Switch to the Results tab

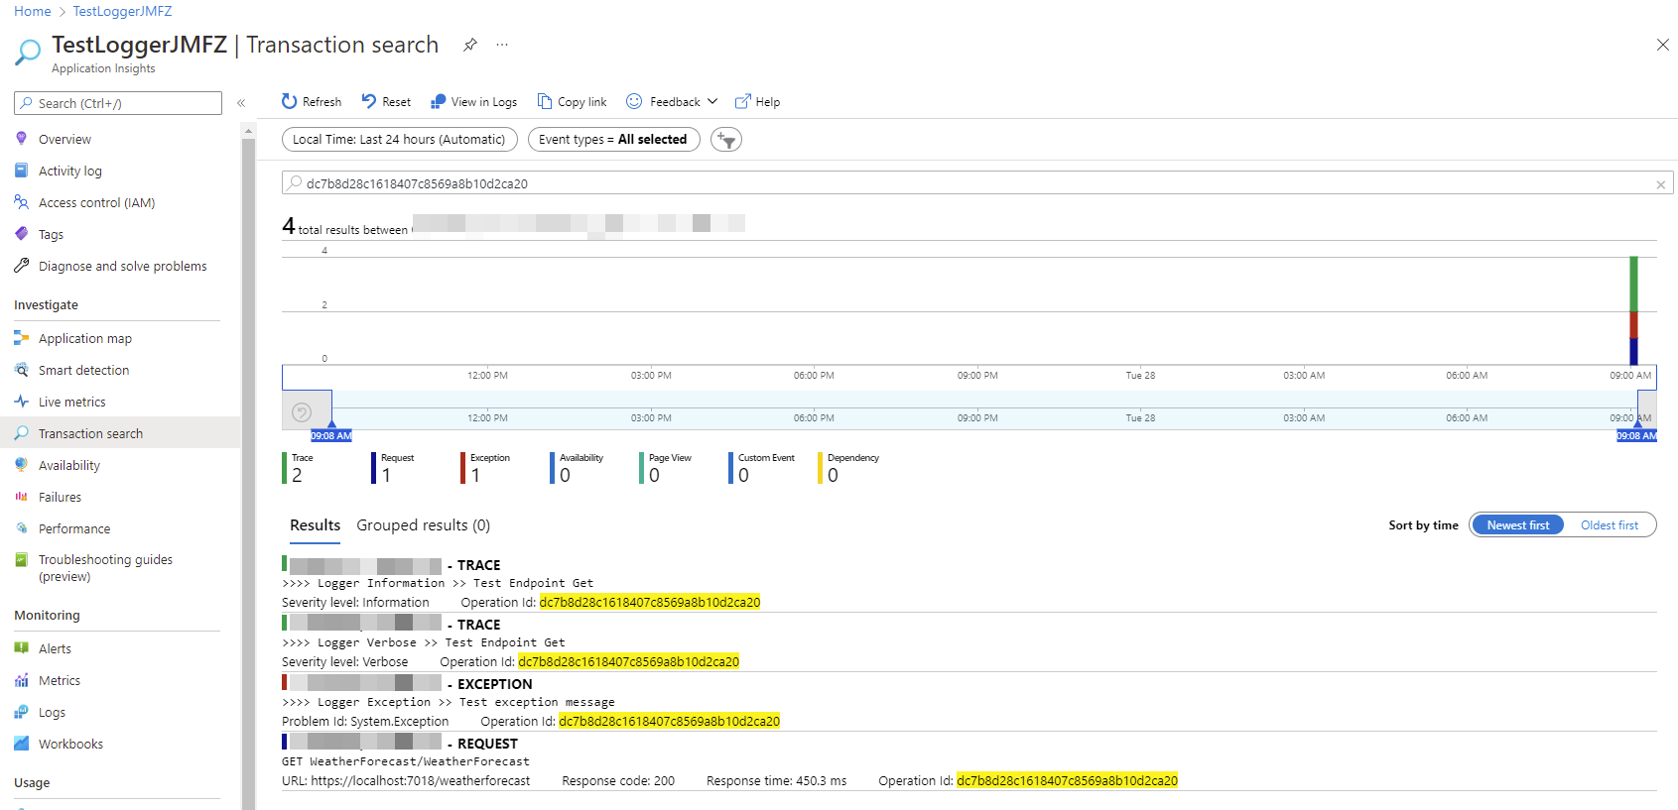coord(315,525)
